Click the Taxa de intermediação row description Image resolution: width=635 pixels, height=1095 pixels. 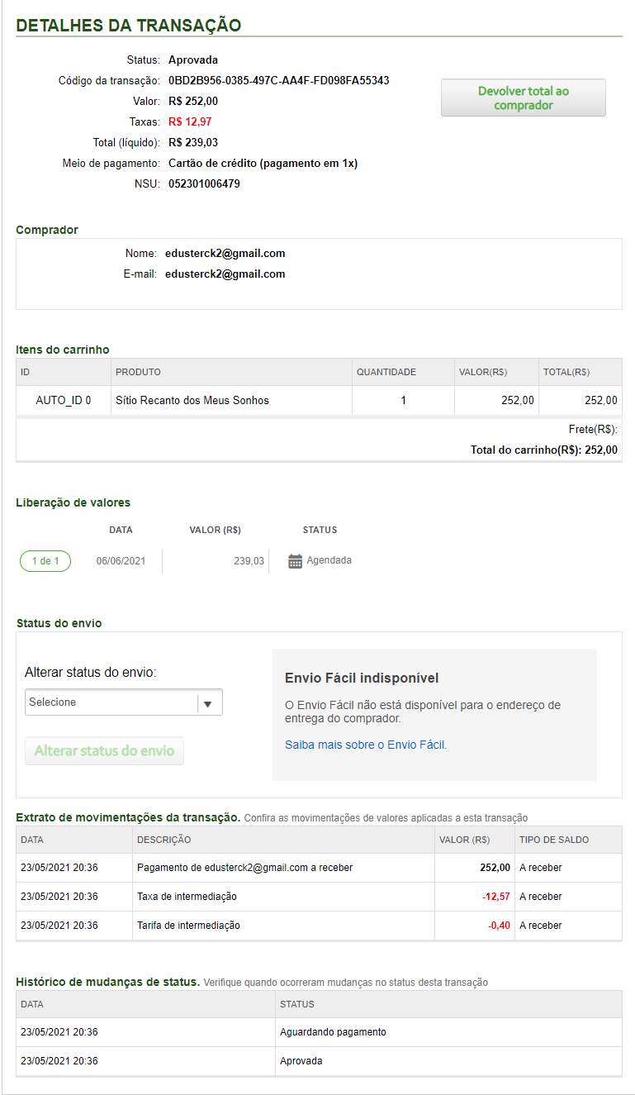187,897
